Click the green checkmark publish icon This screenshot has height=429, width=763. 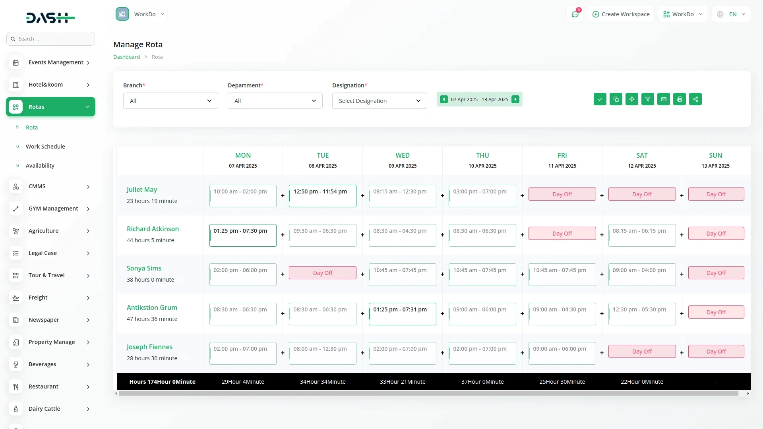[600, 99]
